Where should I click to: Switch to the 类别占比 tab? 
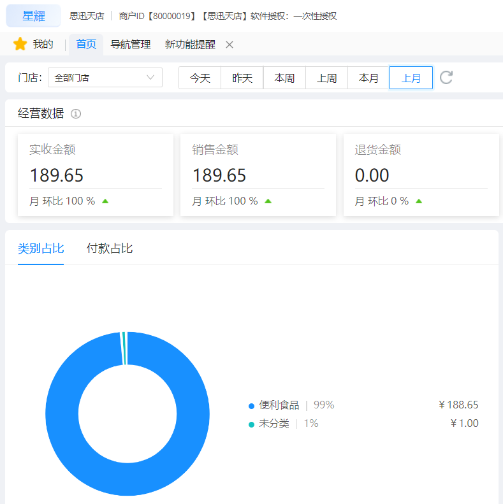coord(41,248)
